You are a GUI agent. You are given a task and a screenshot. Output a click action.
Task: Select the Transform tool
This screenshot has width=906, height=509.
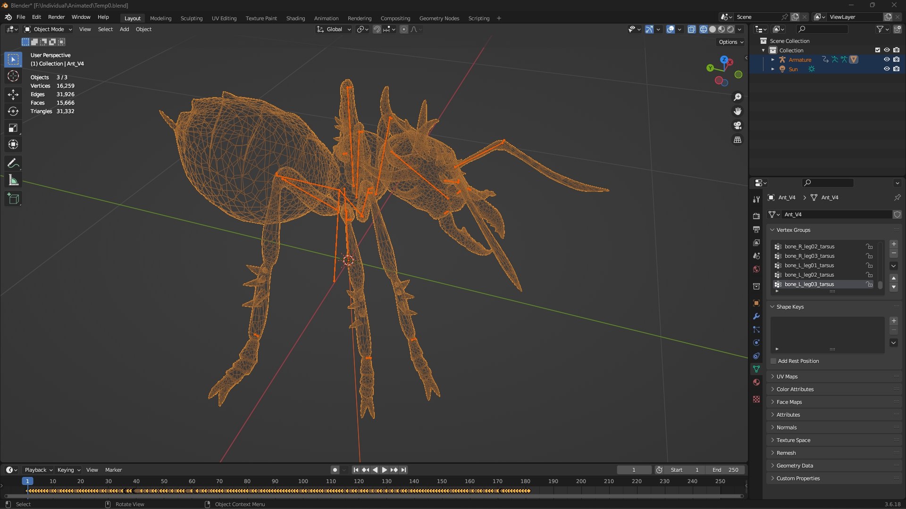pos(13,144)
